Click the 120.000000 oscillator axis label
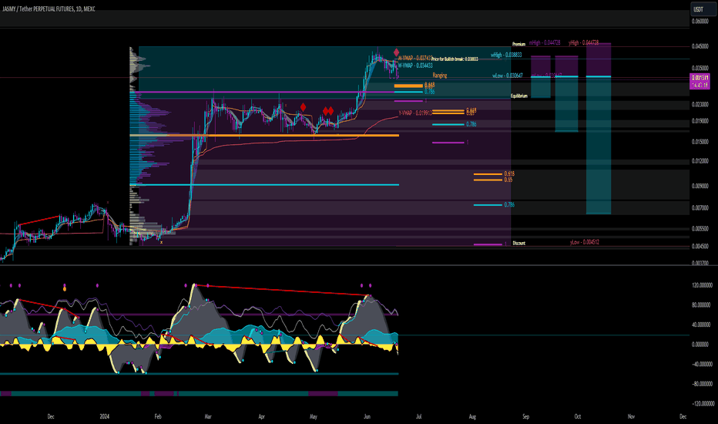This screenshot has width=718, height=424. 702,285
